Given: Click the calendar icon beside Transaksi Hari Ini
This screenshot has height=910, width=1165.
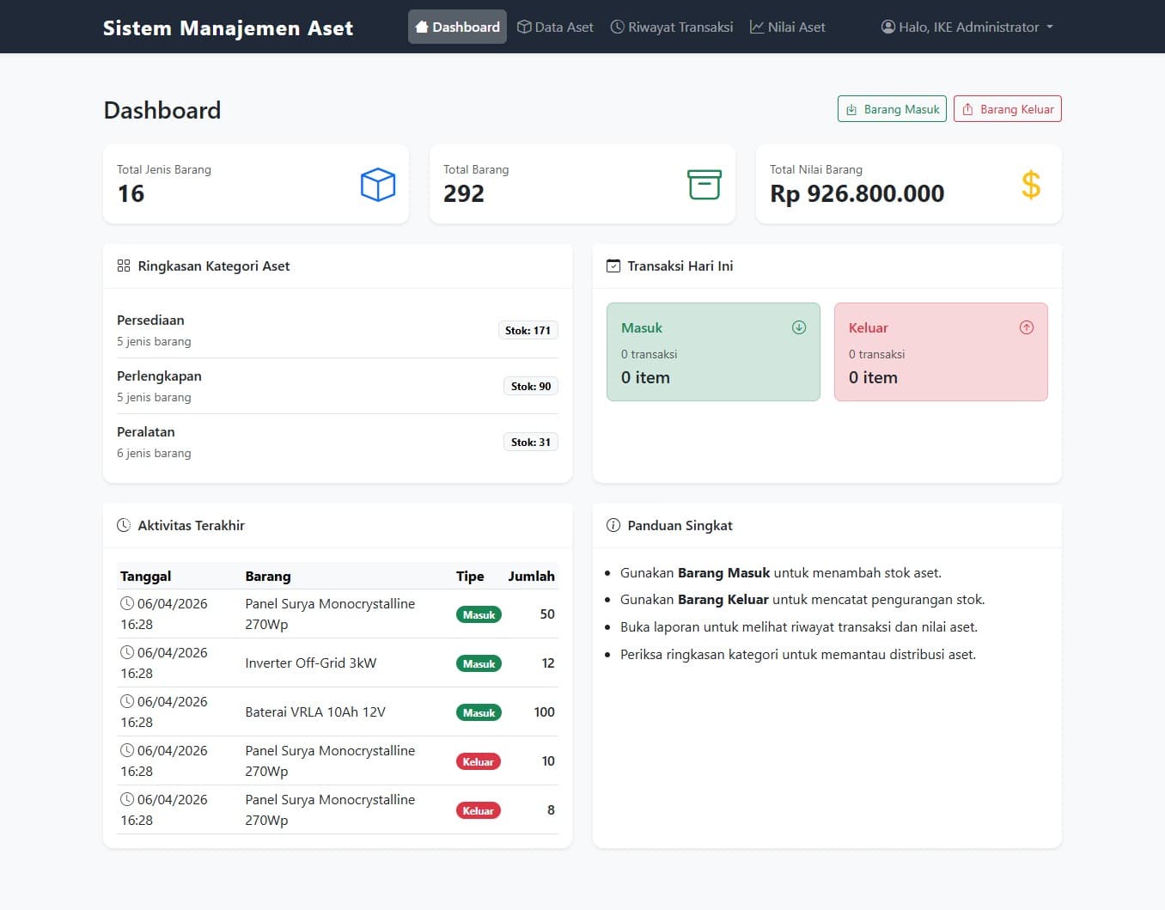Looking at the screenshot, I should (x=613, y=266).
